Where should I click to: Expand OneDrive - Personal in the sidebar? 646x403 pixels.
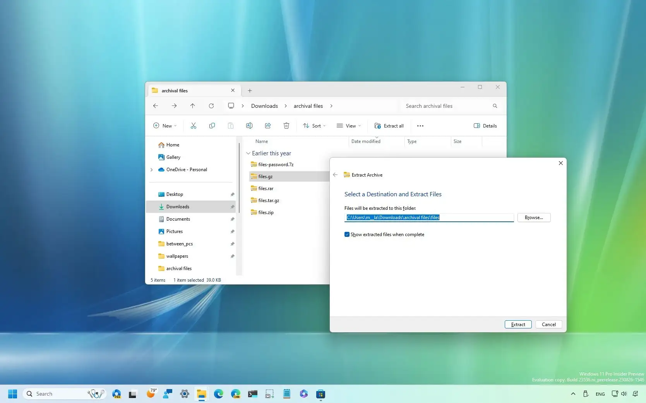(151, 170)
